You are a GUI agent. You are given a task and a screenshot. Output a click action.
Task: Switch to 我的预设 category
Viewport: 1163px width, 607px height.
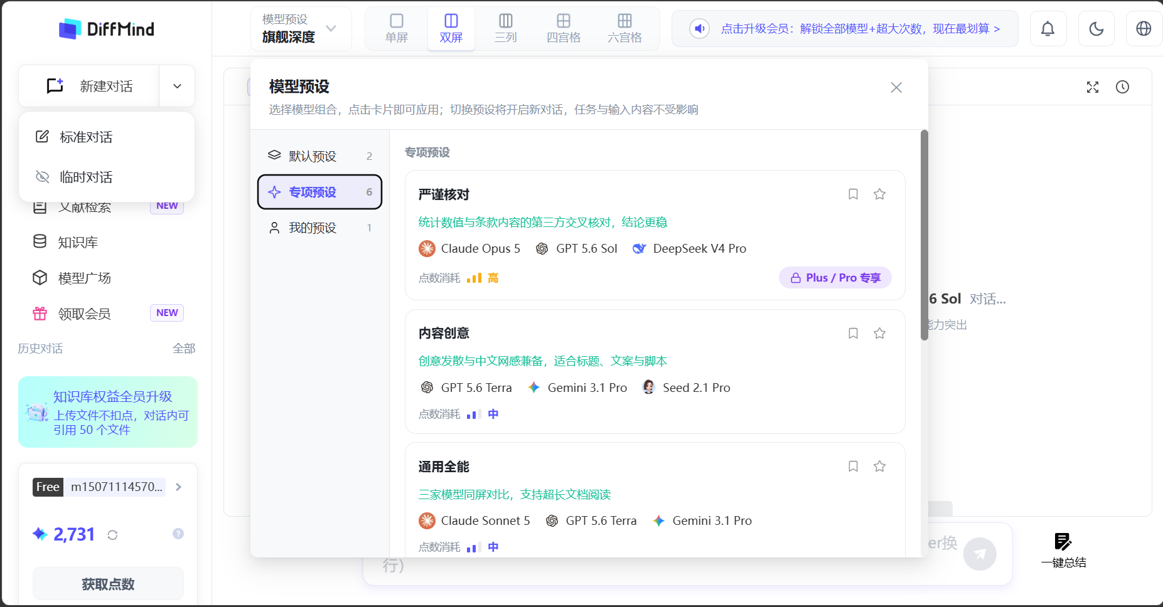click(319, 228)
